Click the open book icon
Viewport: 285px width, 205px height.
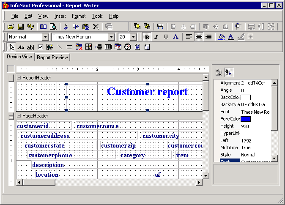[x=43, y=27]
